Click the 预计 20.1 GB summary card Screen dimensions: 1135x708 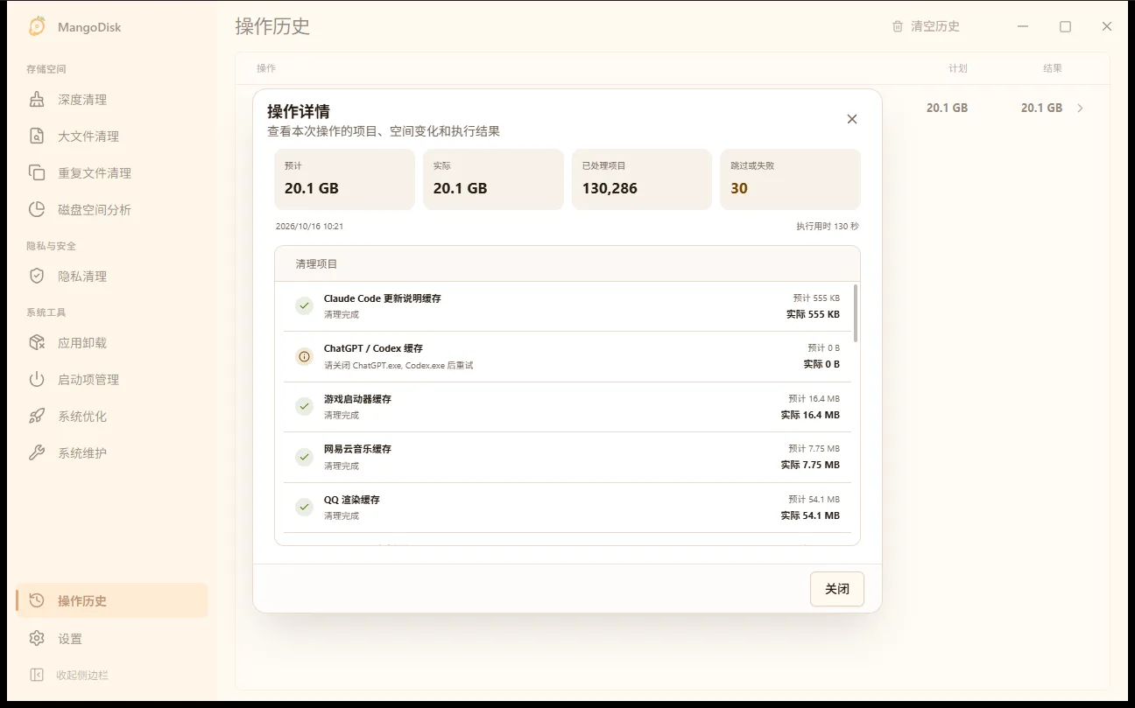pos(345,179)
